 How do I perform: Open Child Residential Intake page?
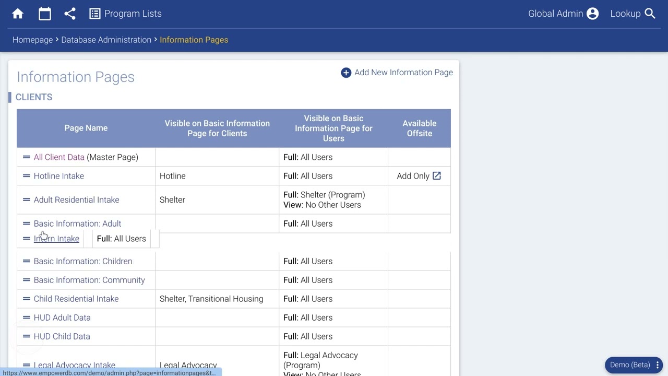[76, 299]
